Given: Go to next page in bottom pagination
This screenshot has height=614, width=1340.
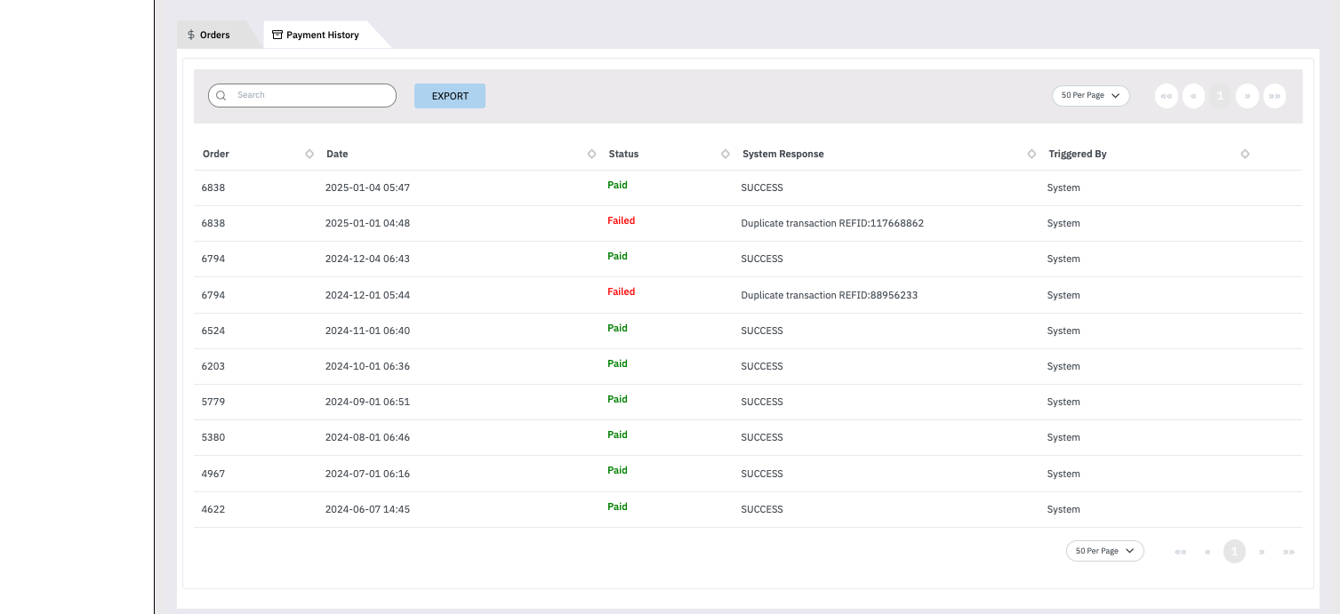Looking at the screenshot, I should tap(1262, 552).
